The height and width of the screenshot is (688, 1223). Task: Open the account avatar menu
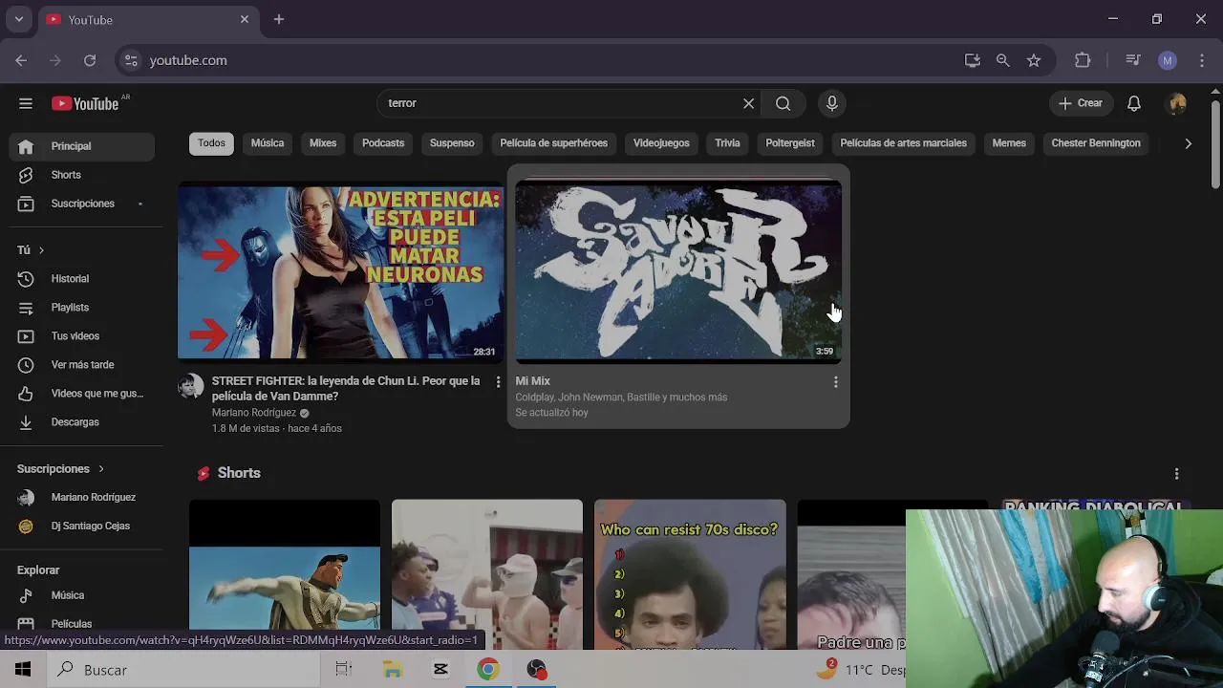click(x=1177, y=103)
